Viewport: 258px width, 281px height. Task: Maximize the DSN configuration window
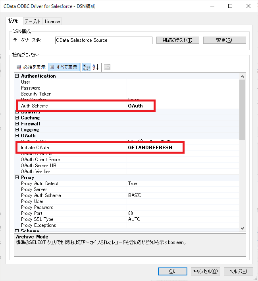click(230, 6)
